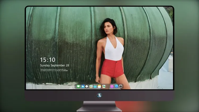
Task: Click the logo badge on monitor chin
Action: coord(99,96)
